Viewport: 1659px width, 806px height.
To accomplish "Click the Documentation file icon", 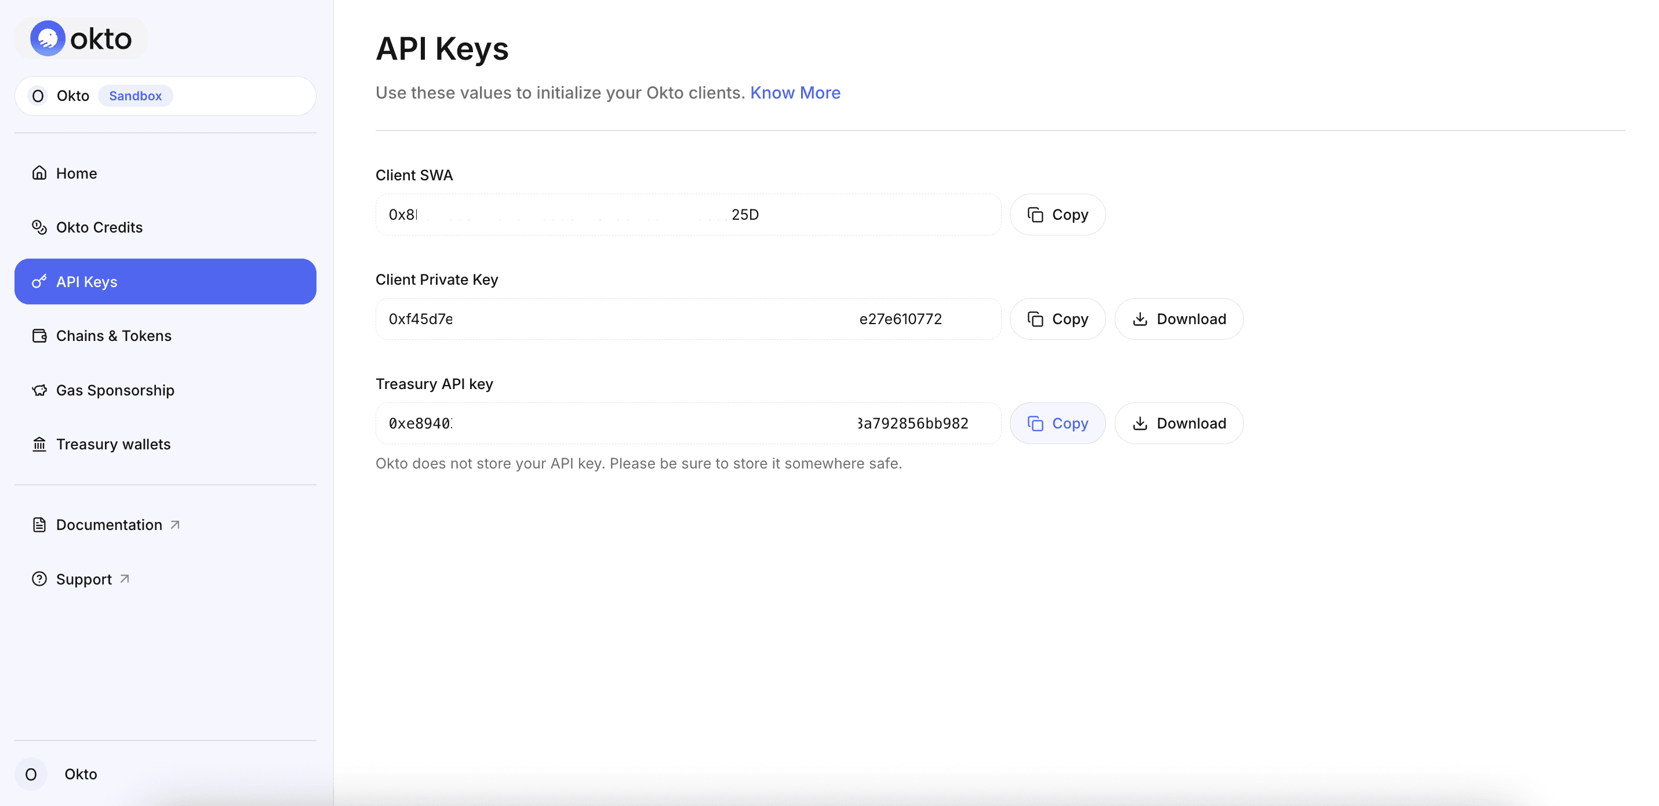I will 39,525.
